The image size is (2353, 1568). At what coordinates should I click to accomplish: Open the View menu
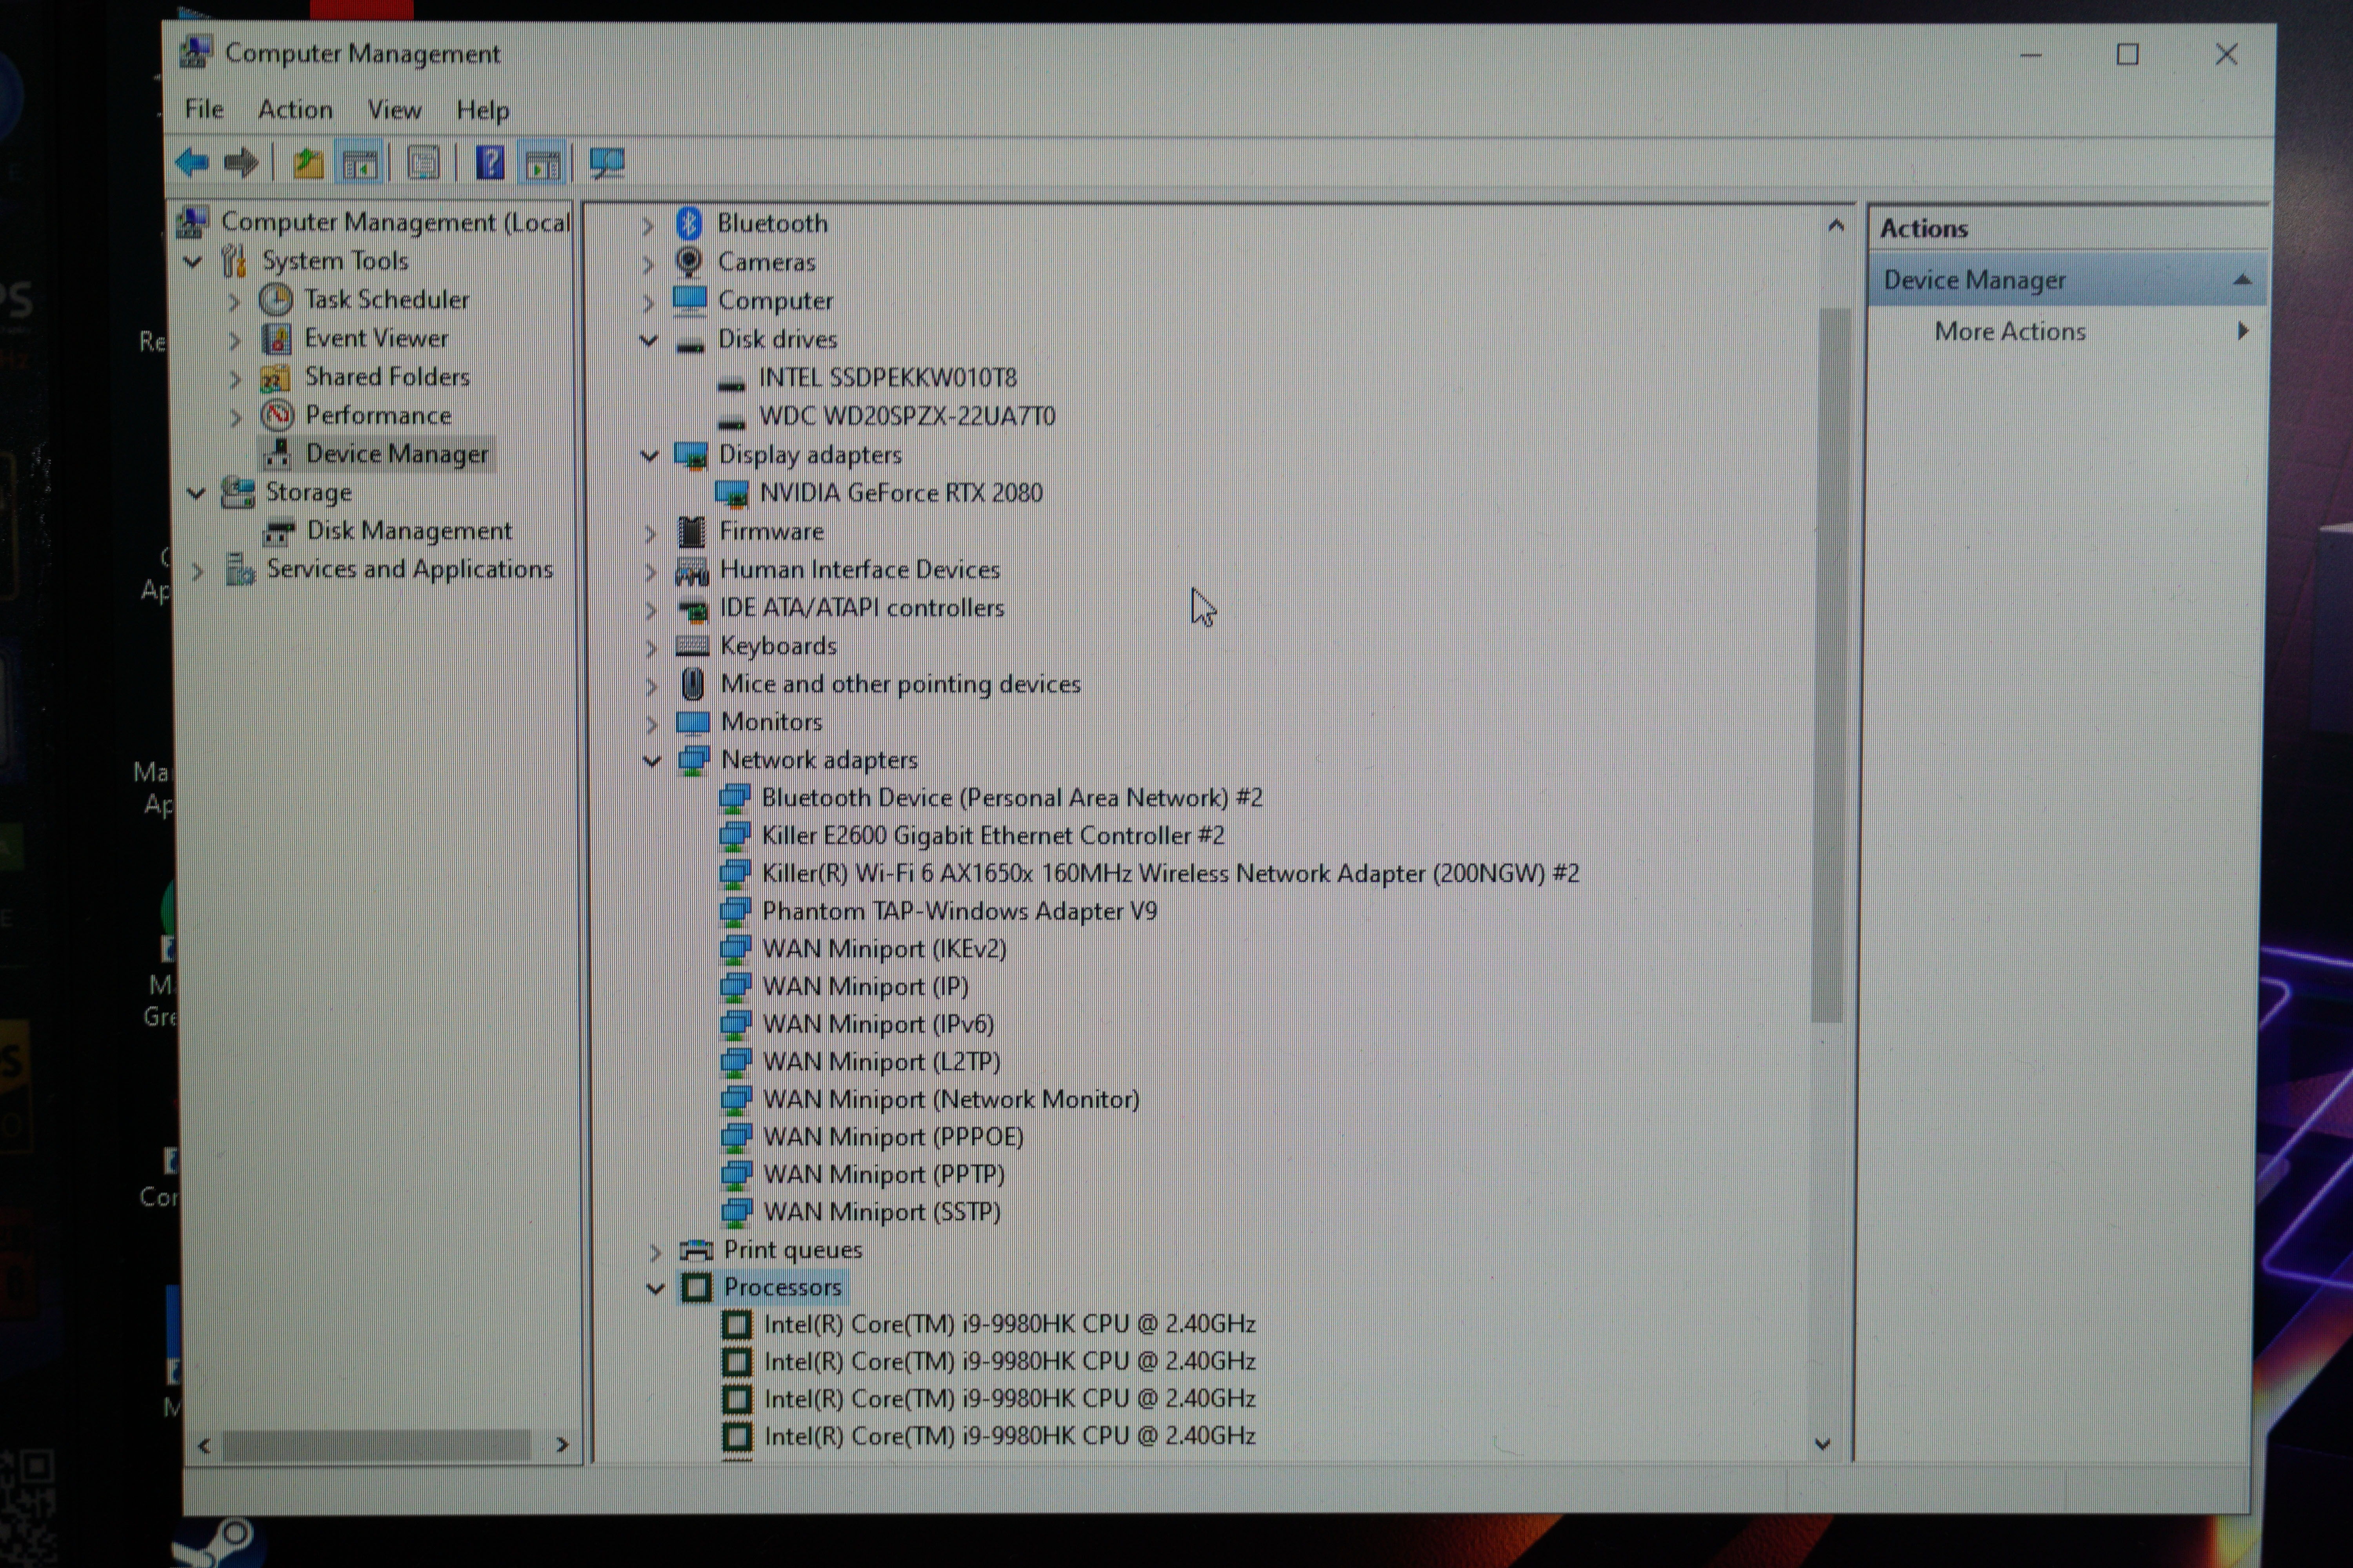pos(393,109)
